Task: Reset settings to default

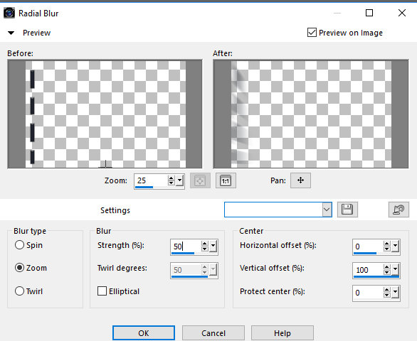Action: (398, 210)
